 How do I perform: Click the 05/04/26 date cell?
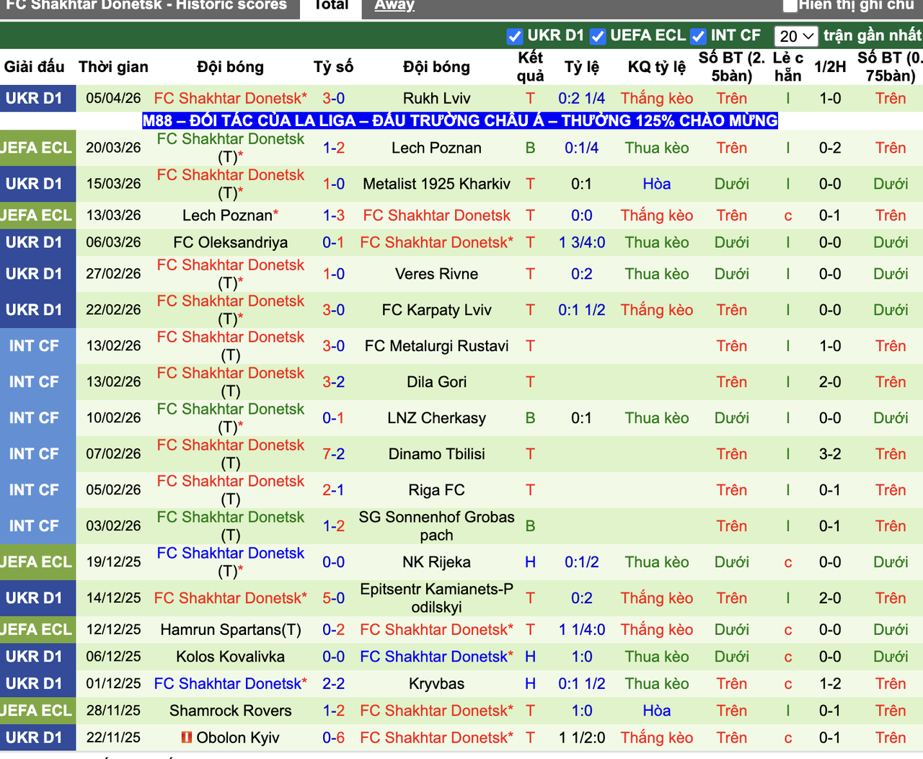[114, 98]
